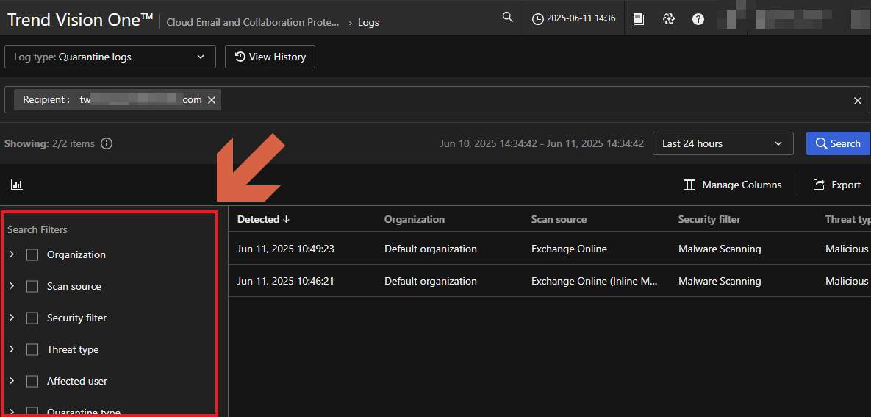This screenshot has width=871, height=417.
Task: Open the Log type dropdown
Action: (110, 57)
